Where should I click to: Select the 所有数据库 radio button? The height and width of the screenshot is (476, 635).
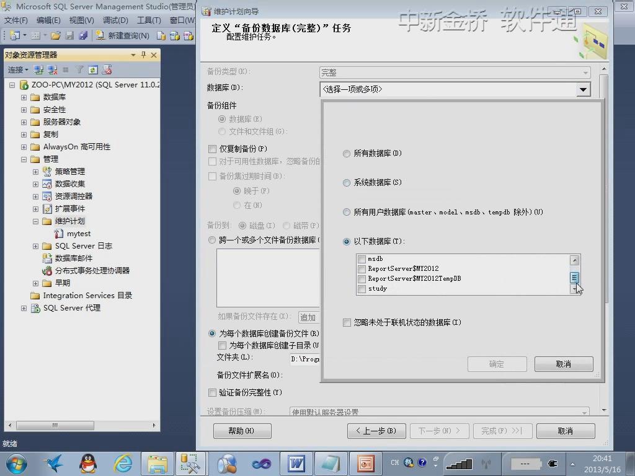346,154
